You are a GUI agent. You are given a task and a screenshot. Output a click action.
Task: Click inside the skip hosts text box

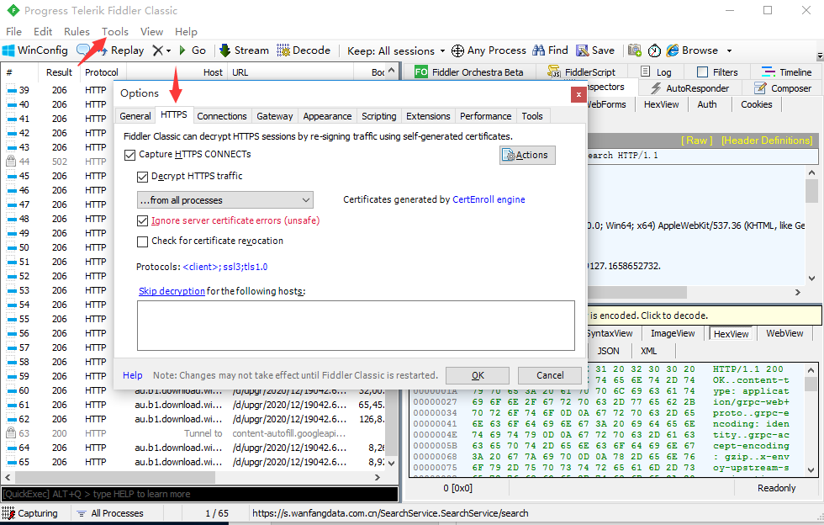(356, 326)
